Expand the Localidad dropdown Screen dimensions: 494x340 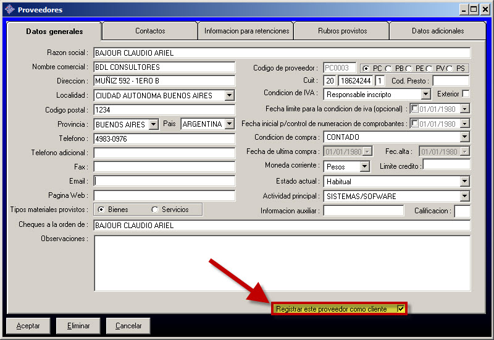pyautogui.click(x=230, y=95)
